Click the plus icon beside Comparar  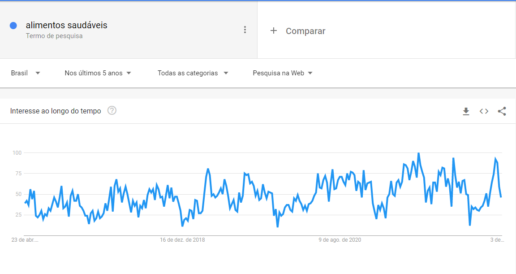[274, 31]
